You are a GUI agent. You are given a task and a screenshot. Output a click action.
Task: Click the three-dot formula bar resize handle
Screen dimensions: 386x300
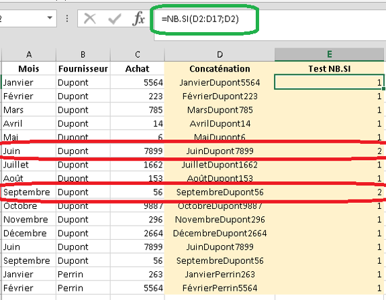(67, 19)
